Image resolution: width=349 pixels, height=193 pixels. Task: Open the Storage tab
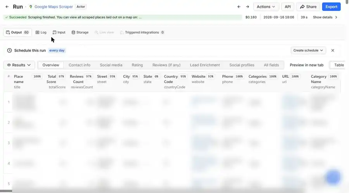[80, 32]
